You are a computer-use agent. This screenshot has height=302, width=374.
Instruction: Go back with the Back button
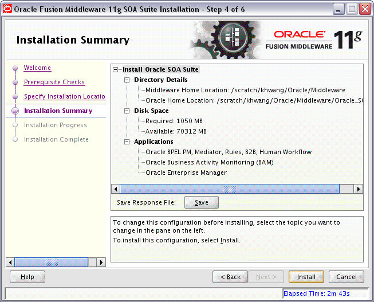click(230, 277)
